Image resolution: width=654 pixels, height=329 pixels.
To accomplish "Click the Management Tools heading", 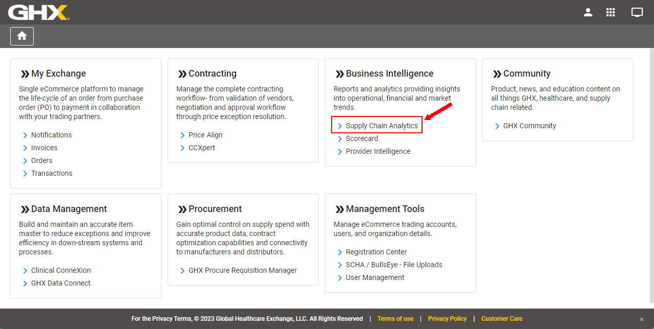I will 385,209.
